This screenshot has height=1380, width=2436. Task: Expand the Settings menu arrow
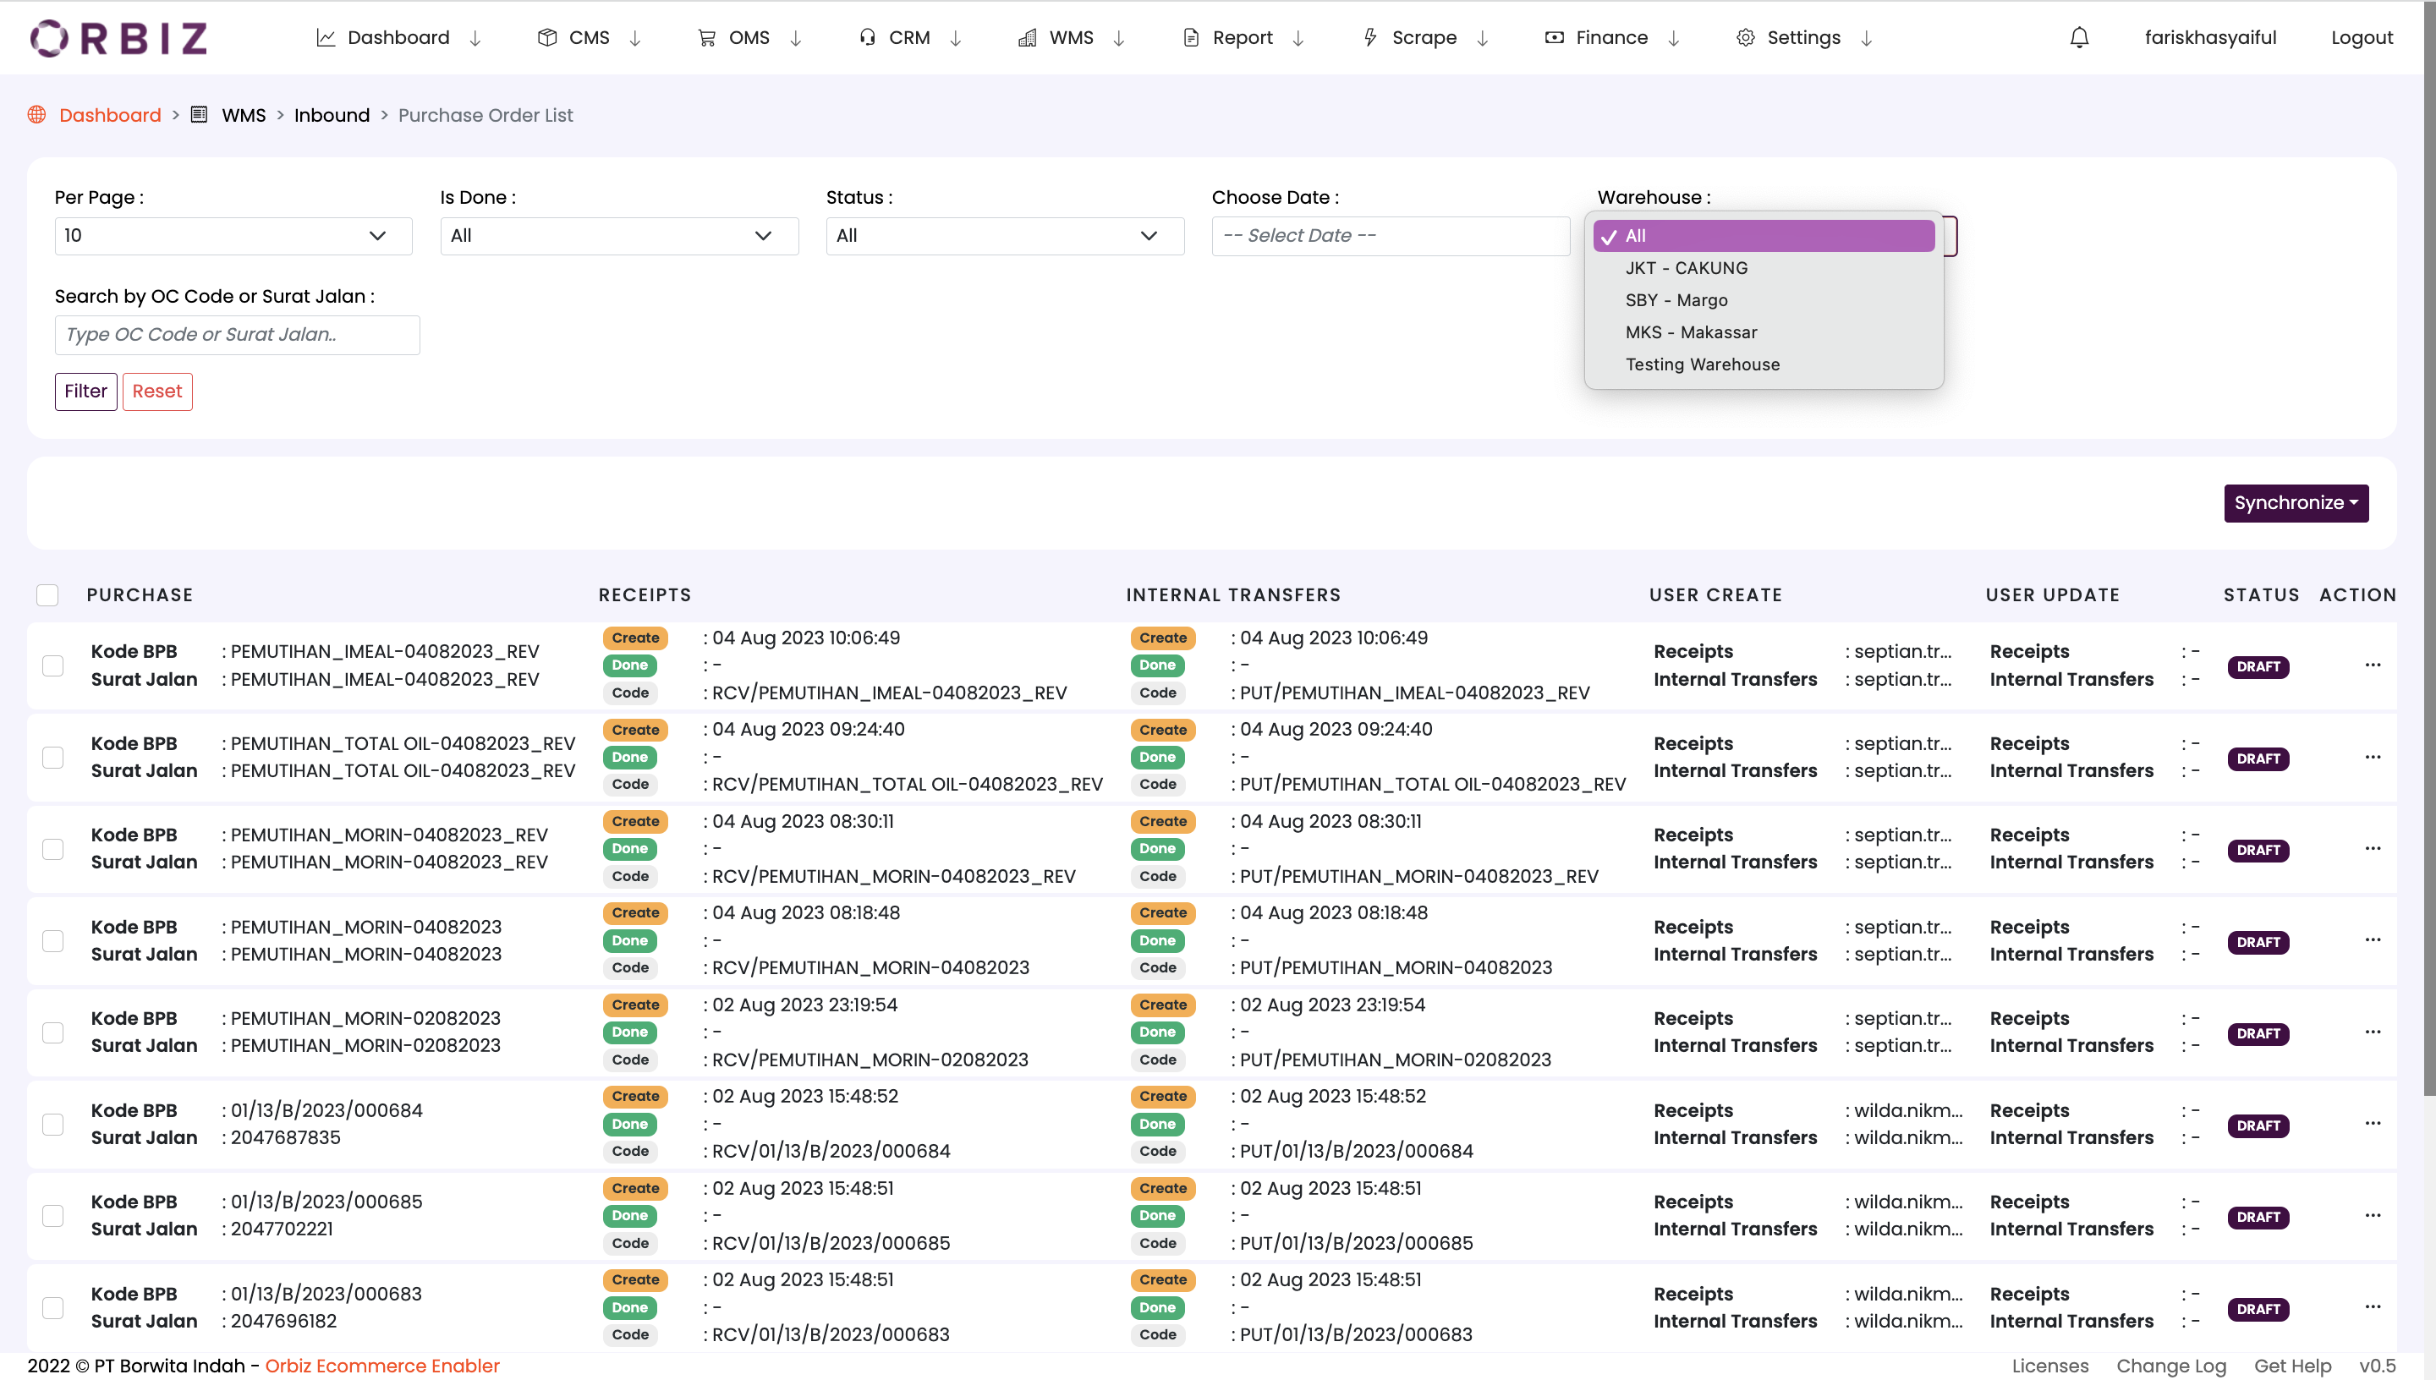click(x=1867, y=38)
